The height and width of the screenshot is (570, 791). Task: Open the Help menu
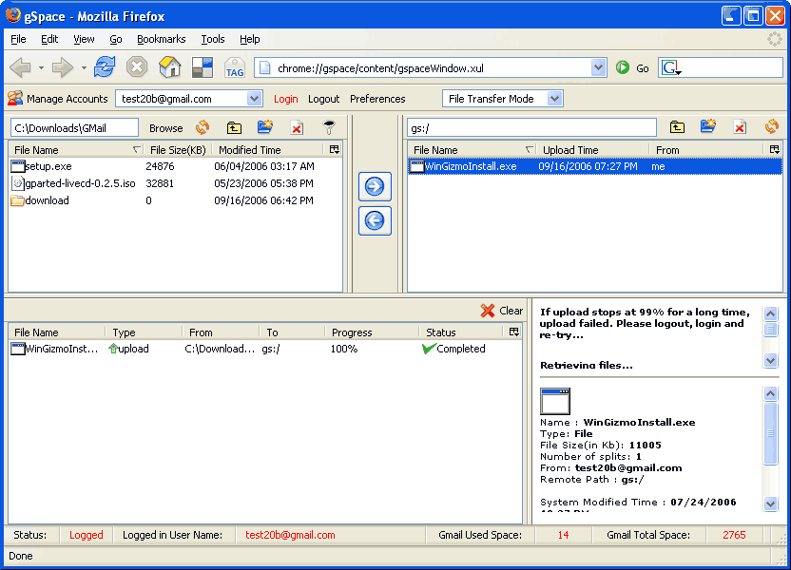pyautogui.click(x=250, y=39)
